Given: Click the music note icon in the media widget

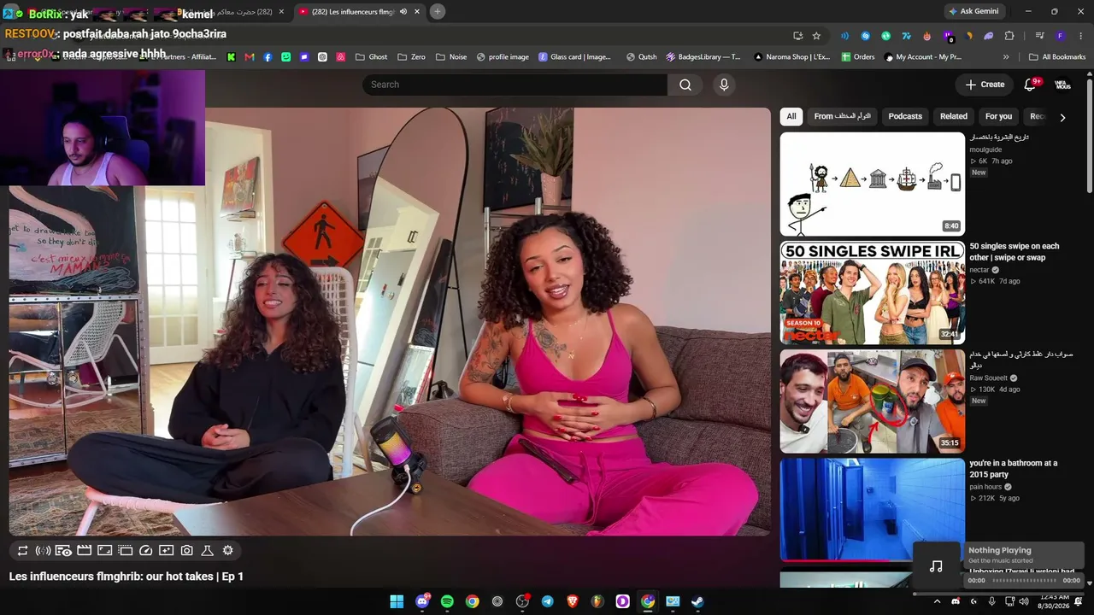Looking at the screenshot, I should coord(937,566).
